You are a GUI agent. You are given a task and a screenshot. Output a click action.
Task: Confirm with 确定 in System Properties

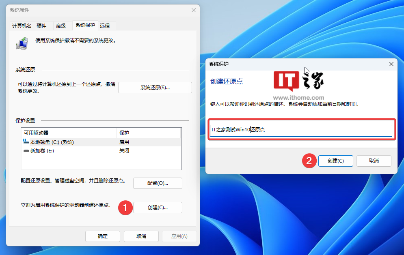[103, 236]
